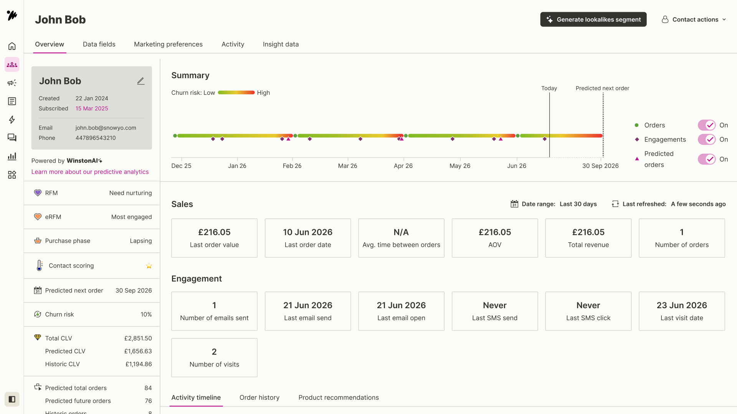The height and width of the screenshot is (414, 737).
Task: Click the email john.bob@snowyo.com
Action: [x=106, y=128]
